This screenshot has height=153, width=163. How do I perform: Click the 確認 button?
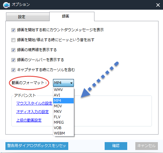coord(116,146)
